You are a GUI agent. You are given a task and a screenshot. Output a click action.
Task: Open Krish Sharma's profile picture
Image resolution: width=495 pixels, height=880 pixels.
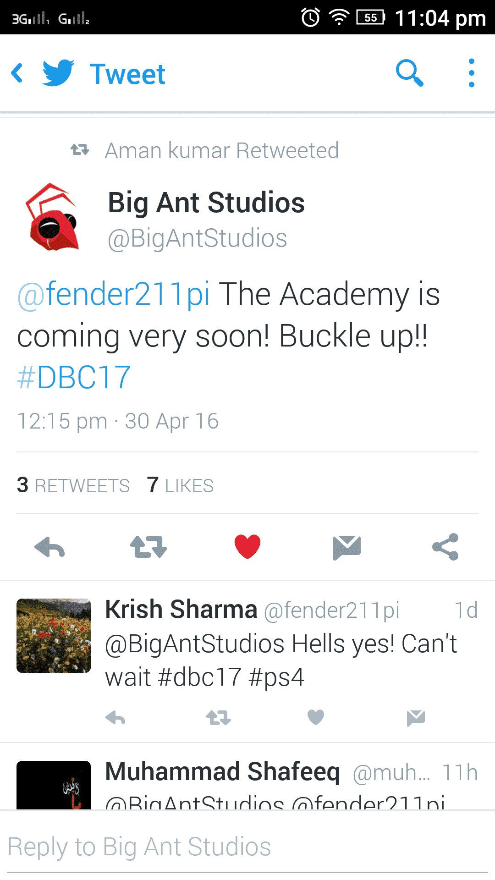click(54, 636)
